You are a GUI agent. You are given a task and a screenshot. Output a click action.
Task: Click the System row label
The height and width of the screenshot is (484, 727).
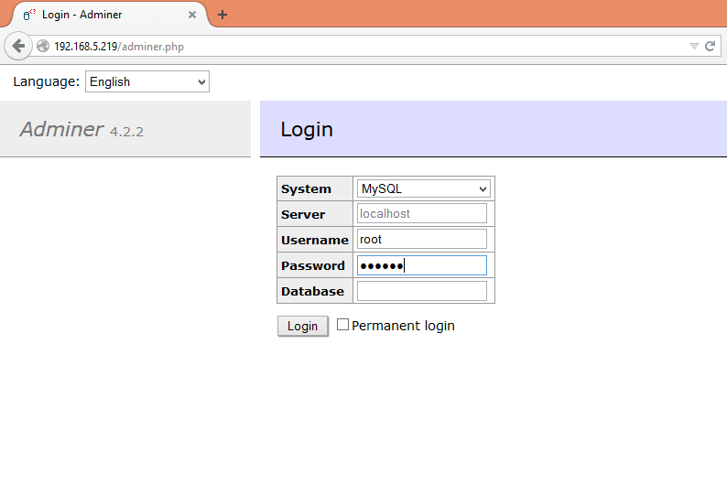click(306, 189)
